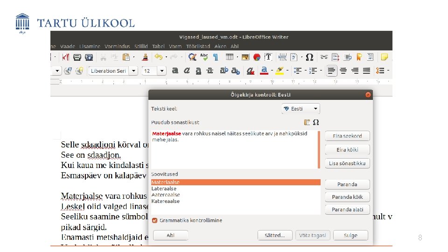Click the Paranda kõik button
Viewport: 448px width, 252px height.
tap(347, 197)
